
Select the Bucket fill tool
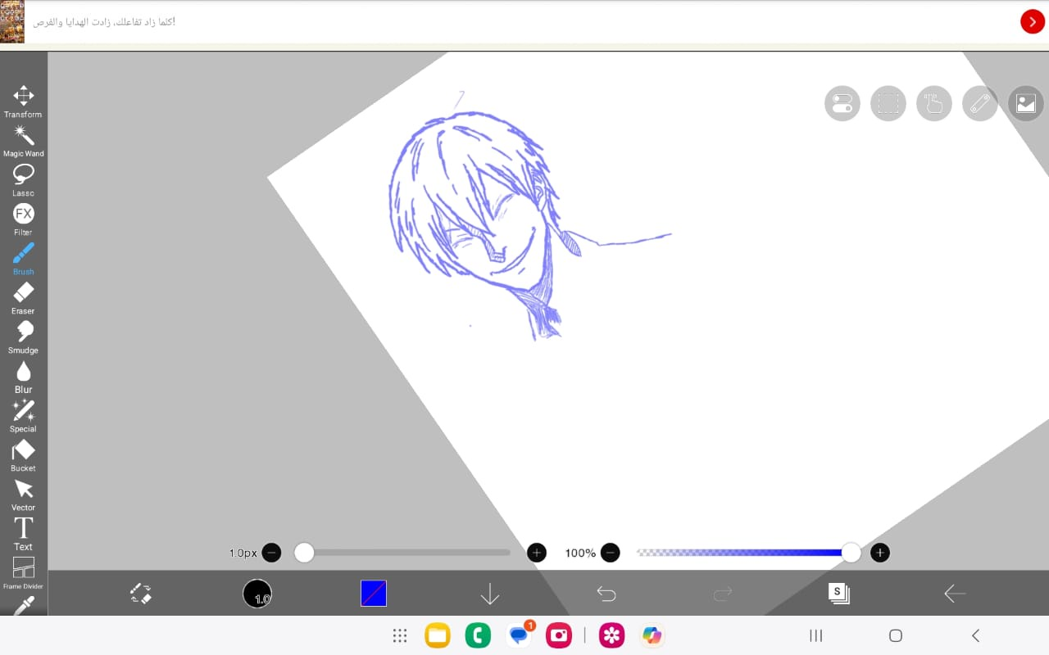[24, 454]
